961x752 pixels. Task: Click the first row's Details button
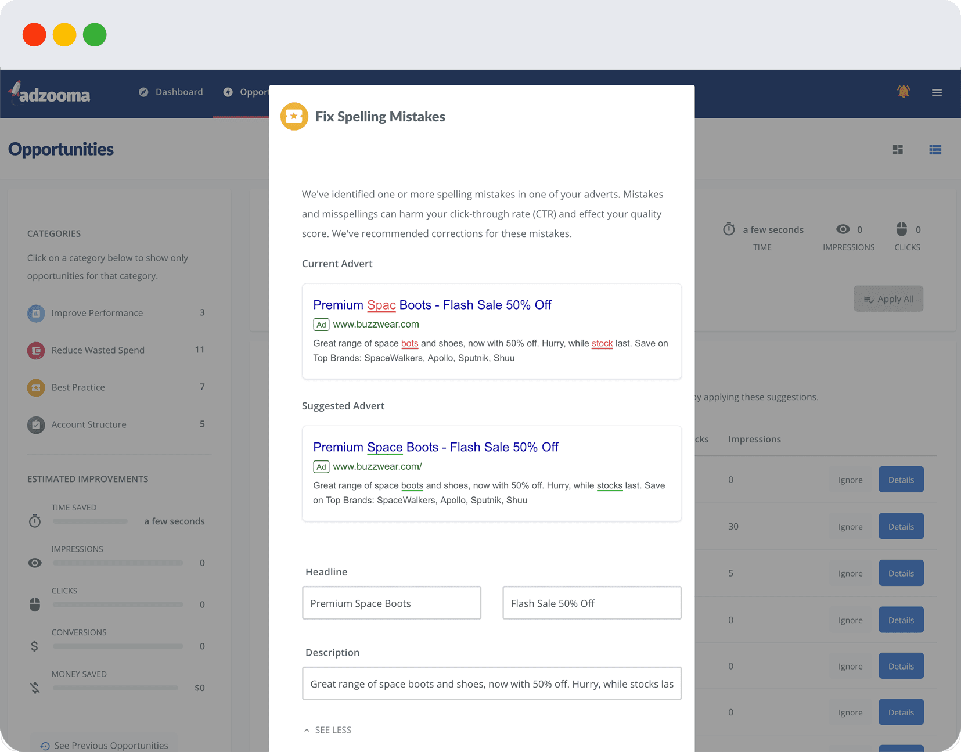pos(901,480)
